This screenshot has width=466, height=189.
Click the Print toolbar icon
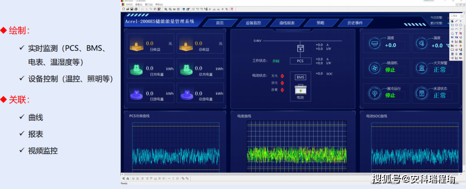(136, 9)
